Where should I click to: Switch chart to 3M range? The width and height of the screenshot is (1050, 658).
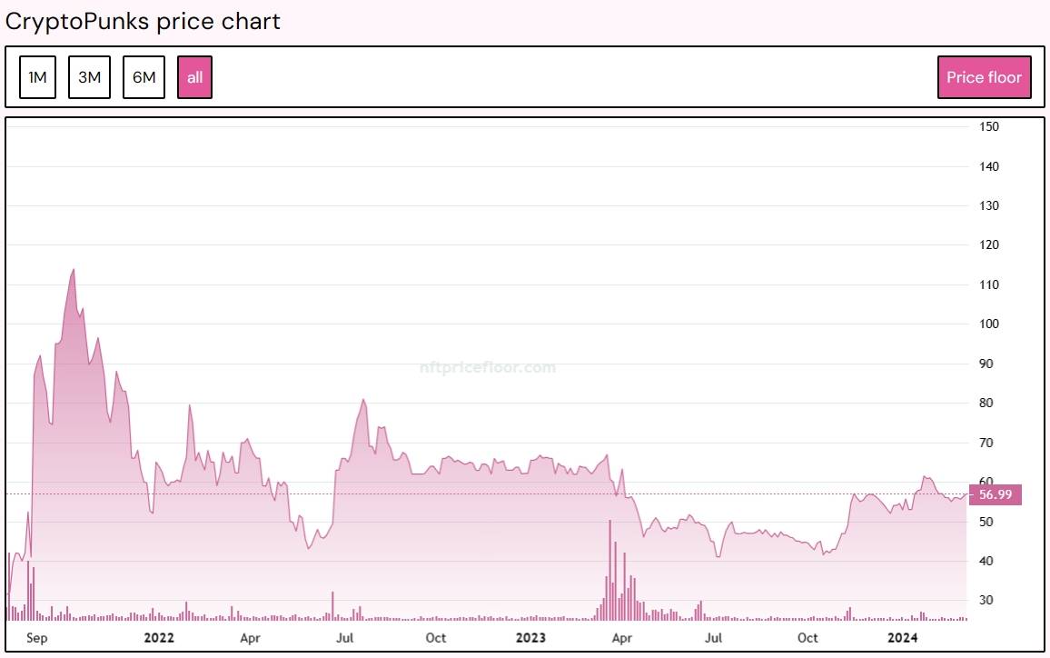pos(89,77)
